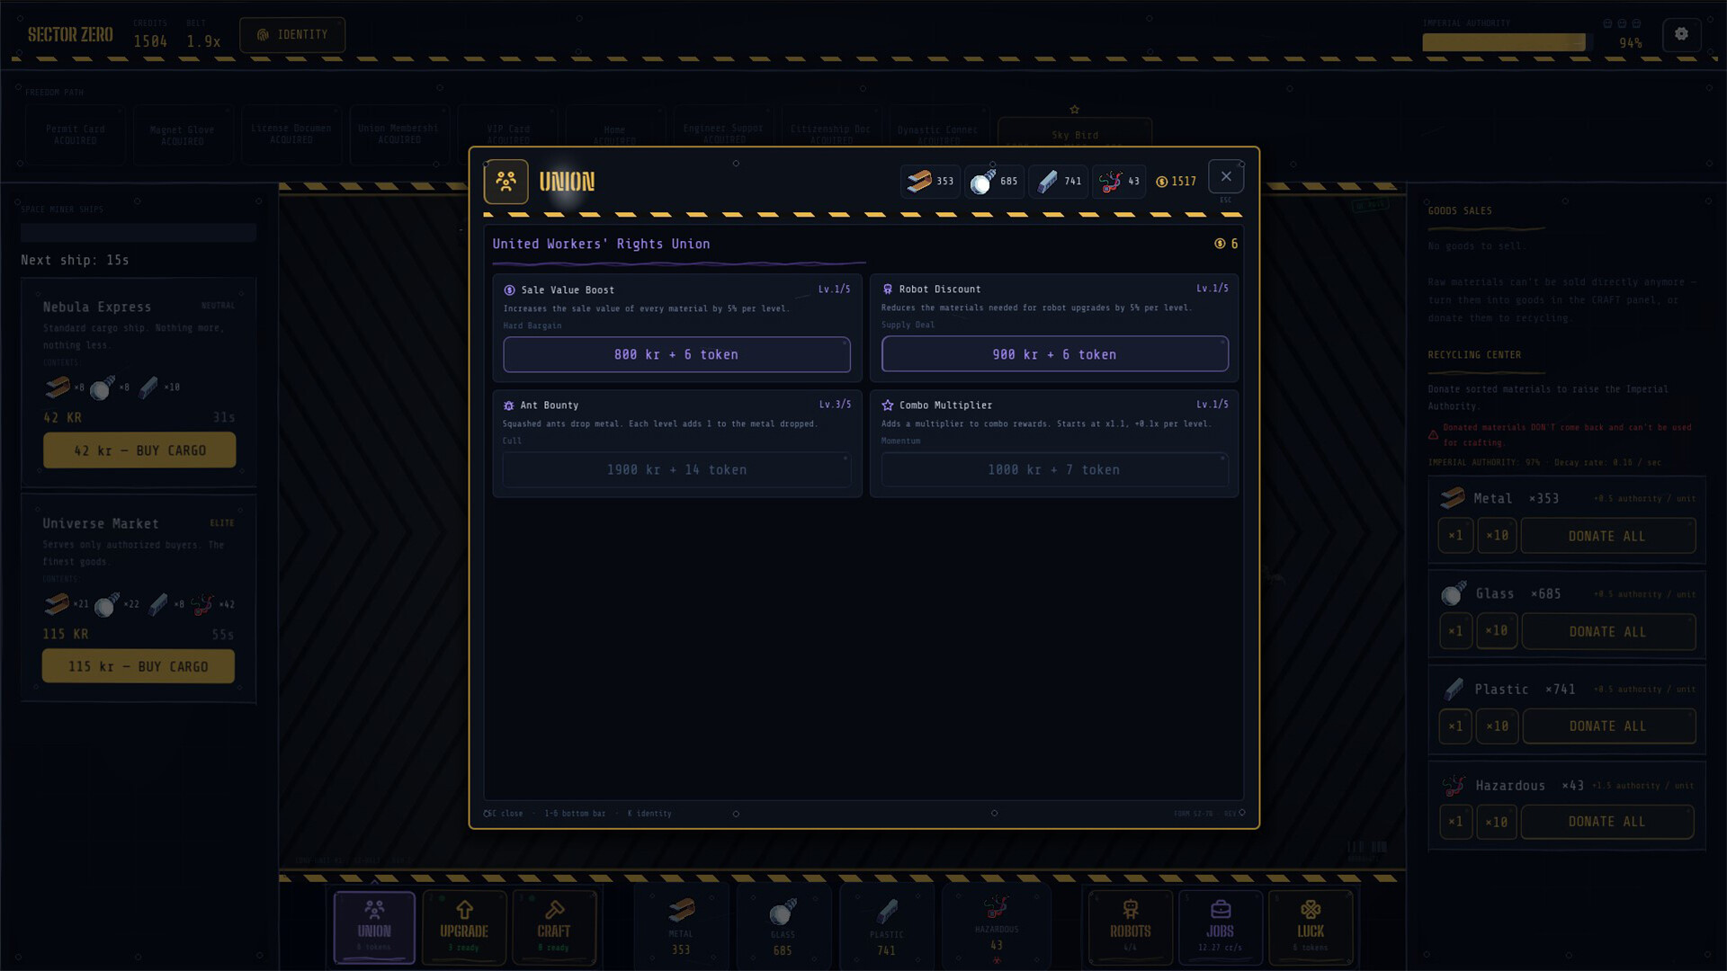This screenshot has height=971, width=1727.
Task: Buy Ant Bounty for 1900 kr
Action: 676,470
